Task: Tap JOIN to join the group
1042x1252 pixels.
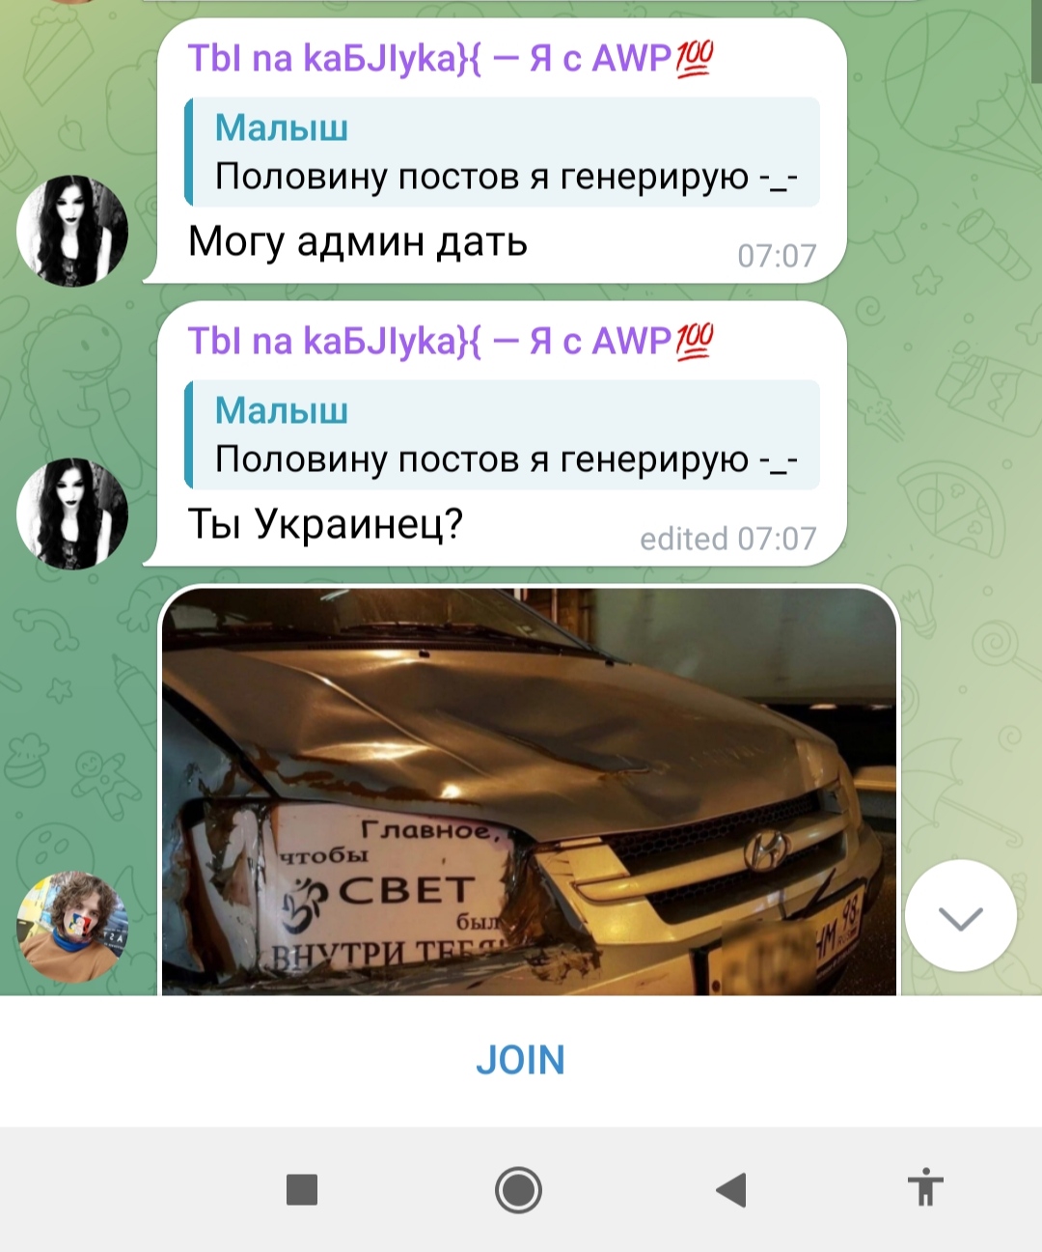Action: [520, 1060]
